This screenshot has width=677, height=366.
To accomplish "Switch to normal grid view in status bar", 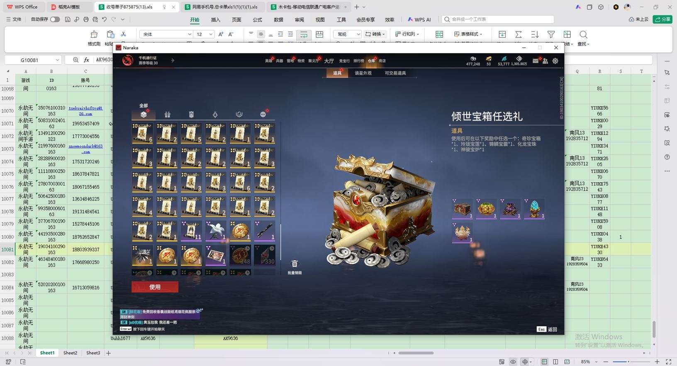I will 544,362.
